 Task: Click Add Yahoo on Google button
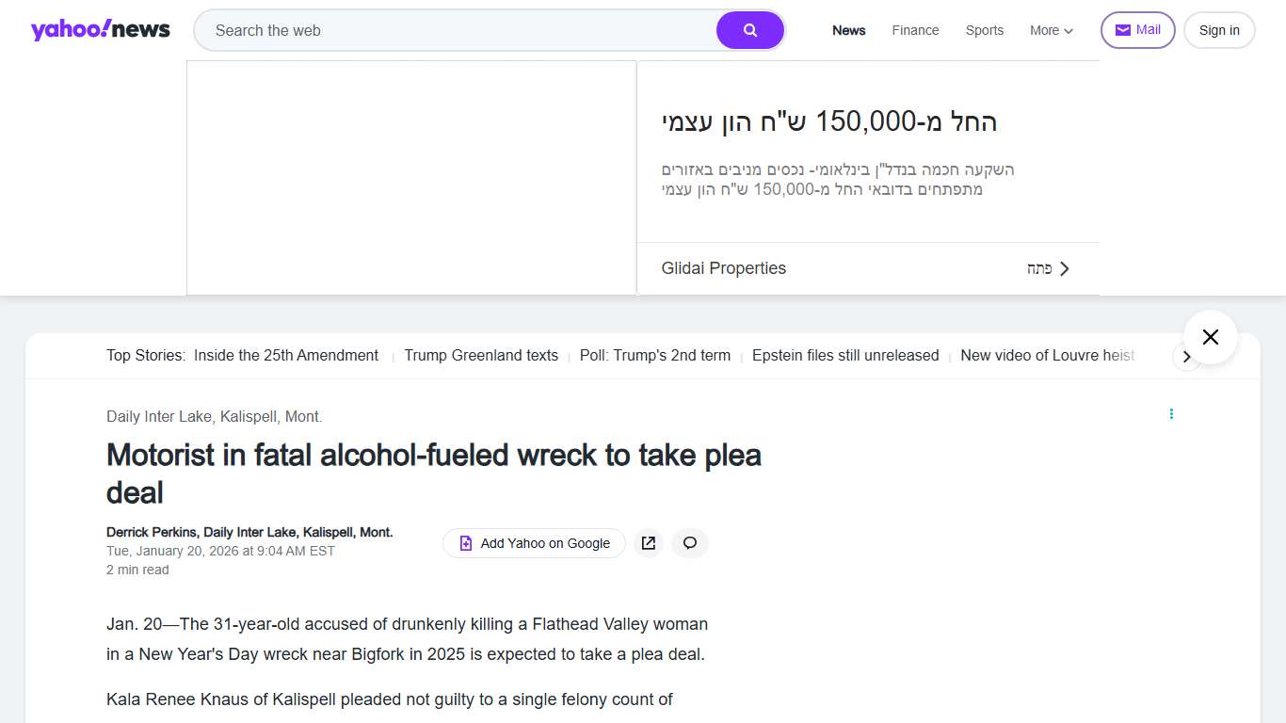(534, 543)
